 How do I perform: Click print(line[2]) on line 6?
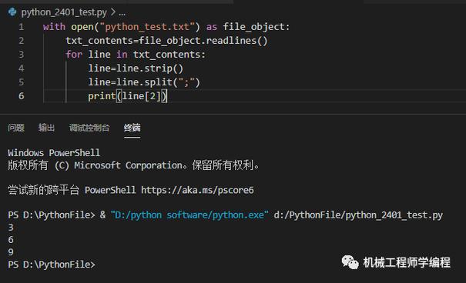128,96
